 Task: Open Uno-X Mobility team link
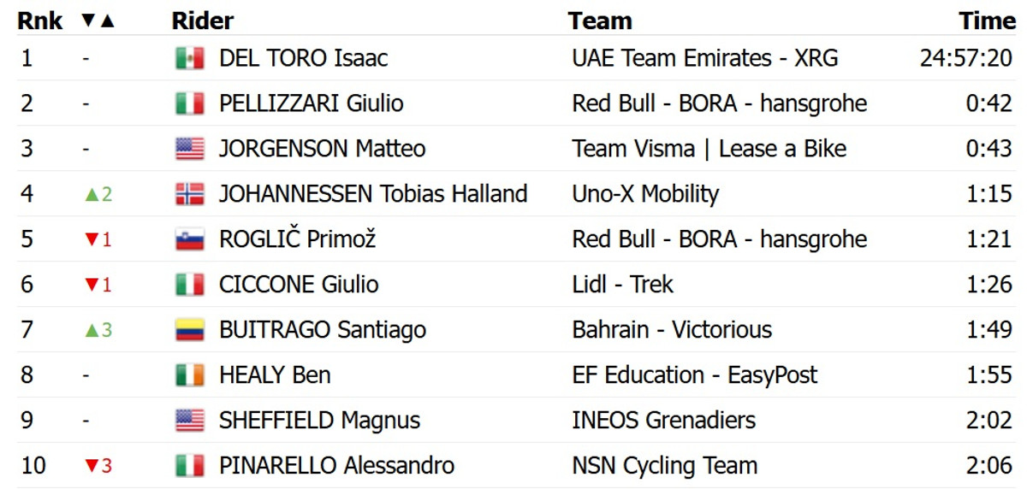pos(645,194)
